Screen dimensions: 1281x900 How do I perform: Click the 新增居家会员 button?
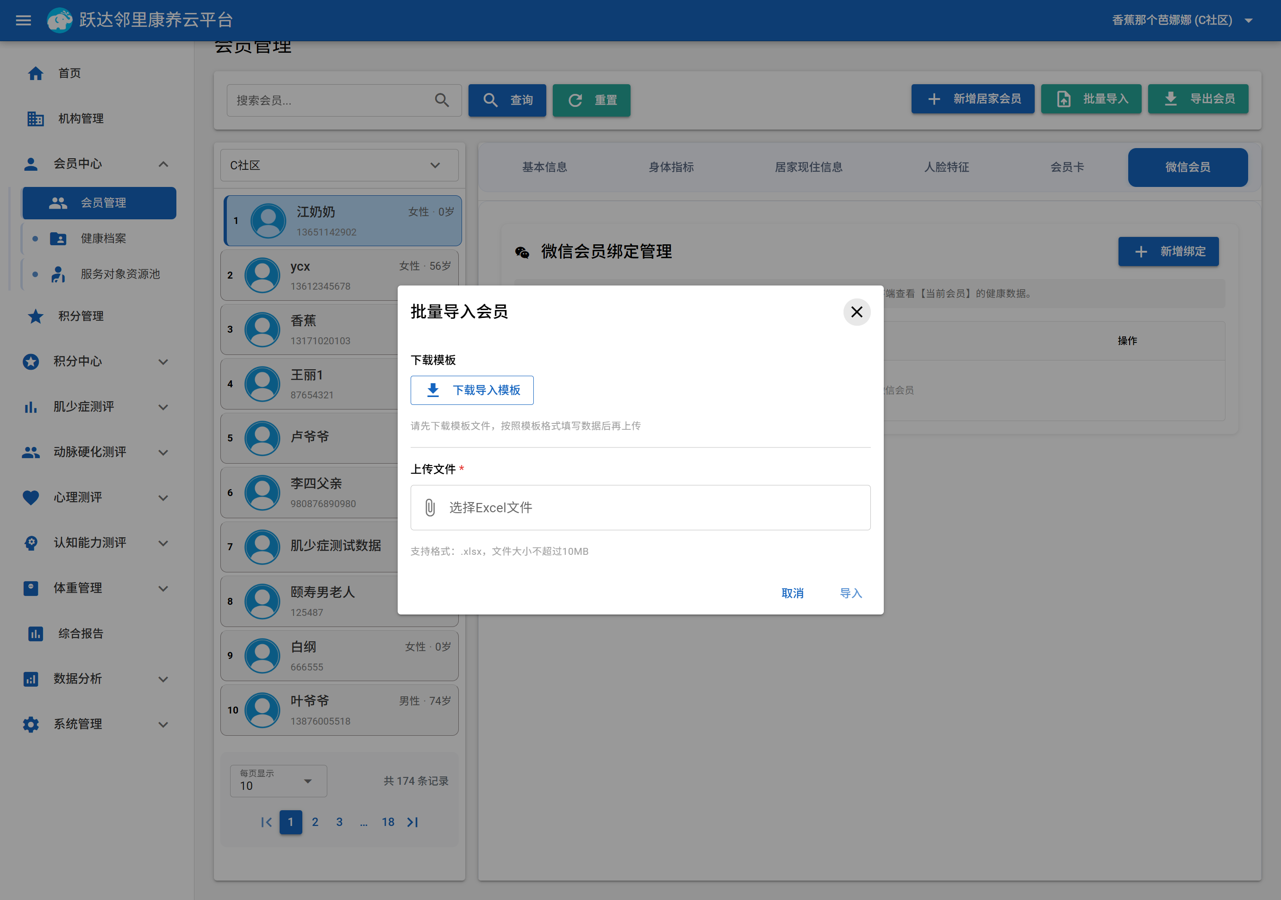pos(973,99)
